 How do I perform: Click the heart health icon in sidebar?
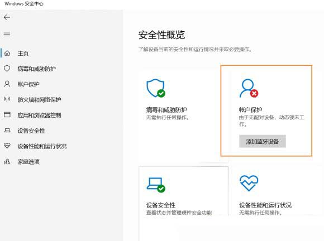7,146
